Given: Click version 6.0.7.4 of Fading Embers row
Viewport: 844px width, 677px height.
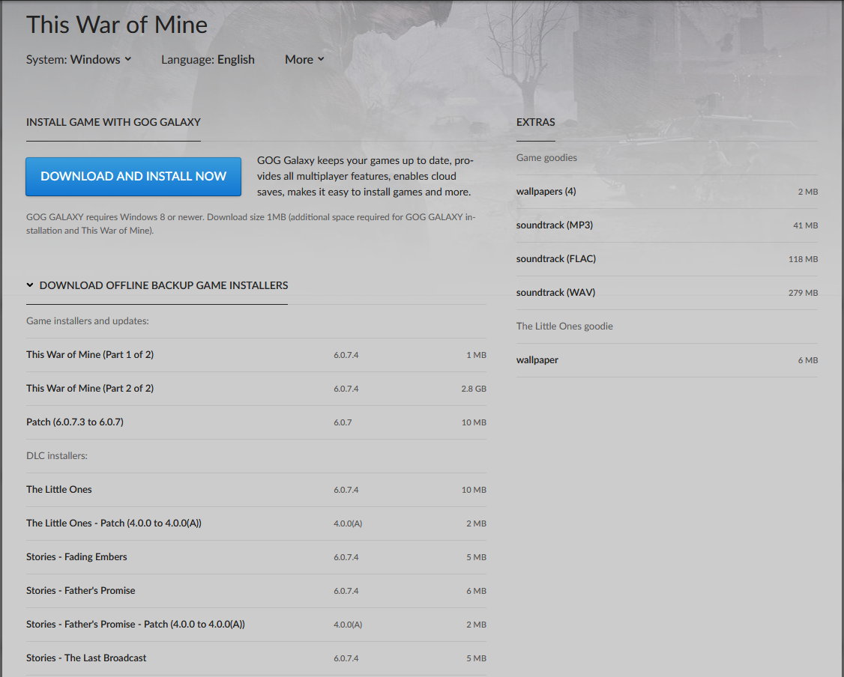Looking at the screenshot, I should [x=346, y=558].
